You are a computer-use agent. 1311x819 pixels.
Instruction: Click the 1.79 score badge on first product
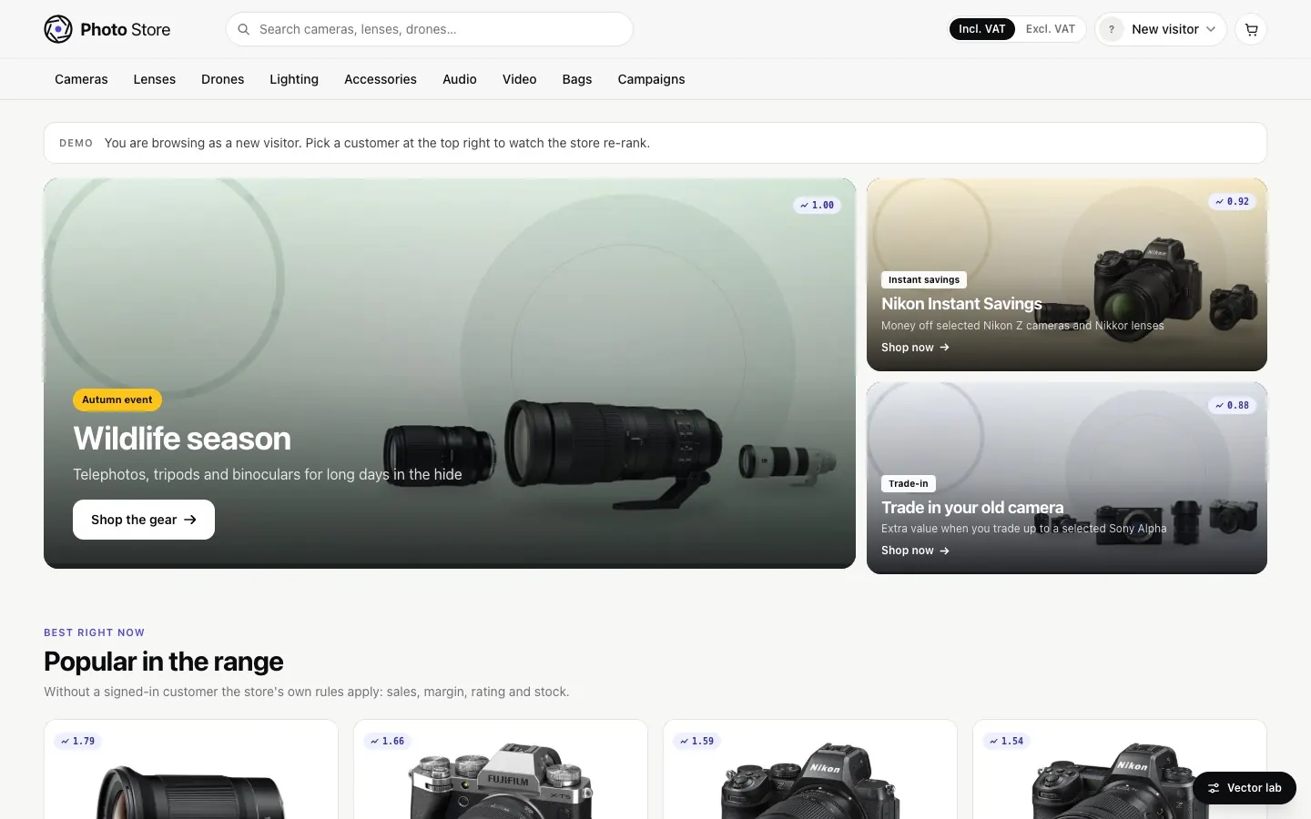point(77,742)
